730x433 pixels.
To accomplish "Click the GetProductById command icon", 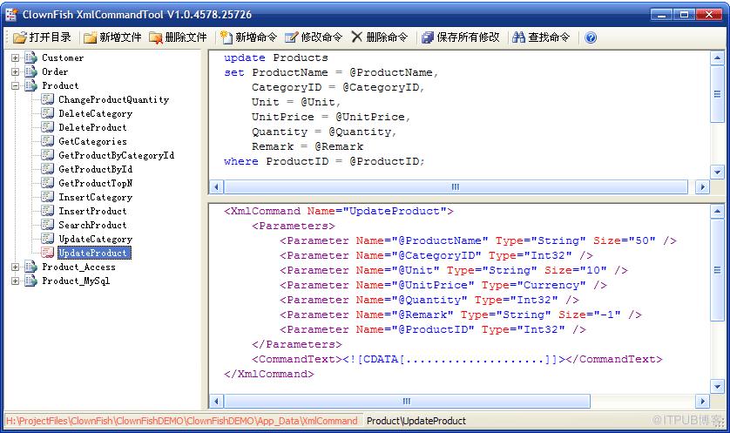I will 48,169.
